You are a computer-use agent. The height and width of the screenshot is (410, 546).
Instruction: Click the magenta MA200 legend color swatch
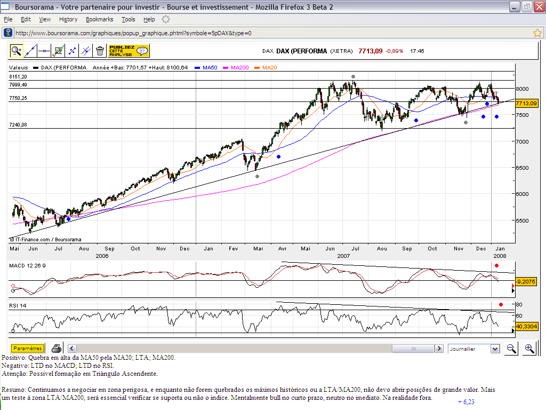226,68
